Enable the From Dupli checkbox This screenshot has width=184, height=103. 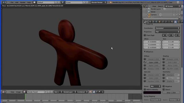(x=145, y=35)
